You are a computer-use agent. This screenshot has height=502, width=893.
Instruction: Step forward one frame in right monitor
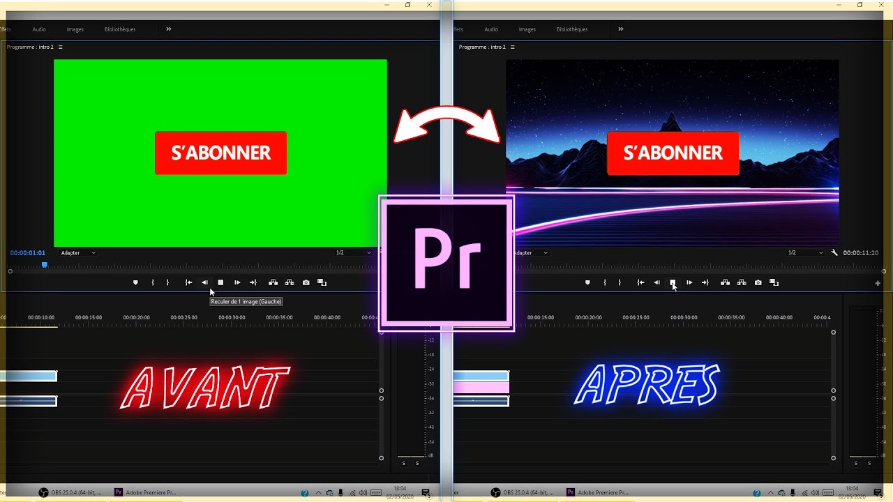click(689, 282)
